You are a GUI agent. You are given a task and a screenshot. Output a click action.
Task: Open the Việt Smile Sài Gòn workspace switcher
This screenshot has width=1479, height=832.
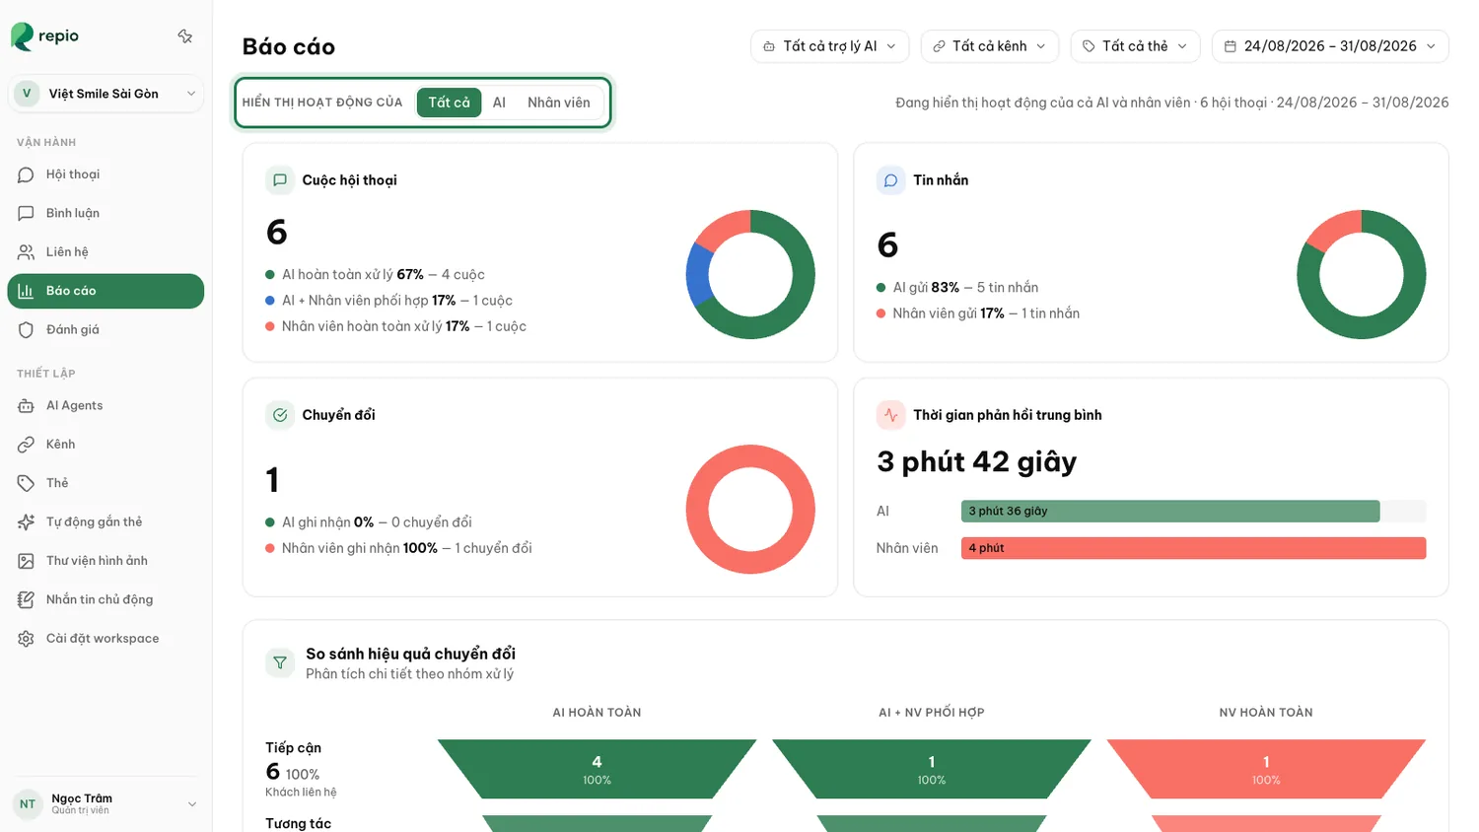tap(106, 94)
